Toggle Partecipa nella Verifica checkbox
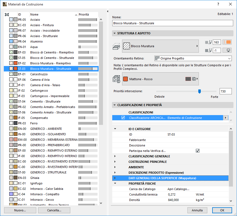Screen dimensions: 237x216 point(197,151)
